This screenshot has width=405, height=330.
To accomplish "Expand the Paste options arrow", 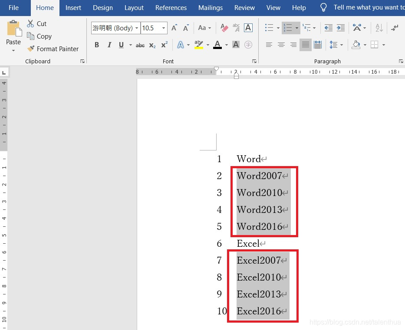I will 13,51.
